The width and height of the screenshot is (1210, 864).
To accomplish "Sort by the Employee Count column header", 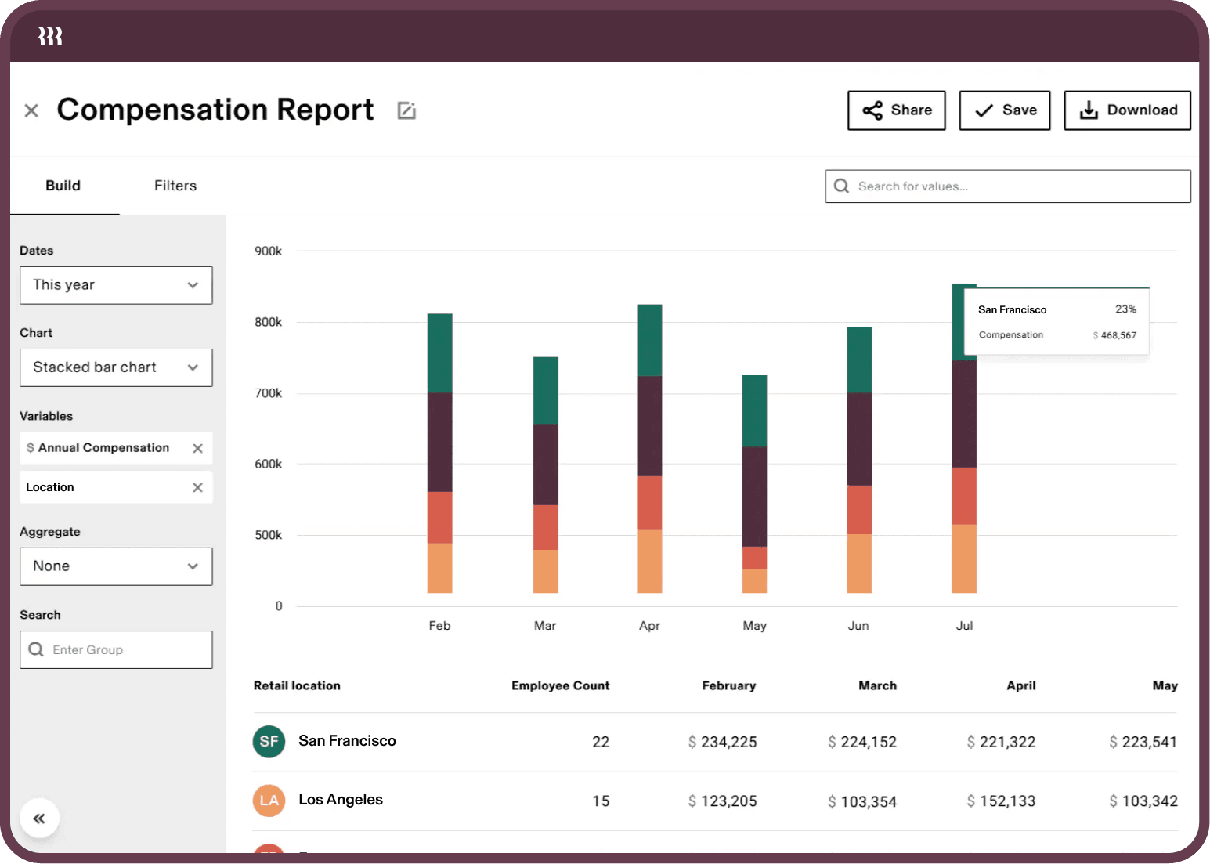I will tap(560, 685).
